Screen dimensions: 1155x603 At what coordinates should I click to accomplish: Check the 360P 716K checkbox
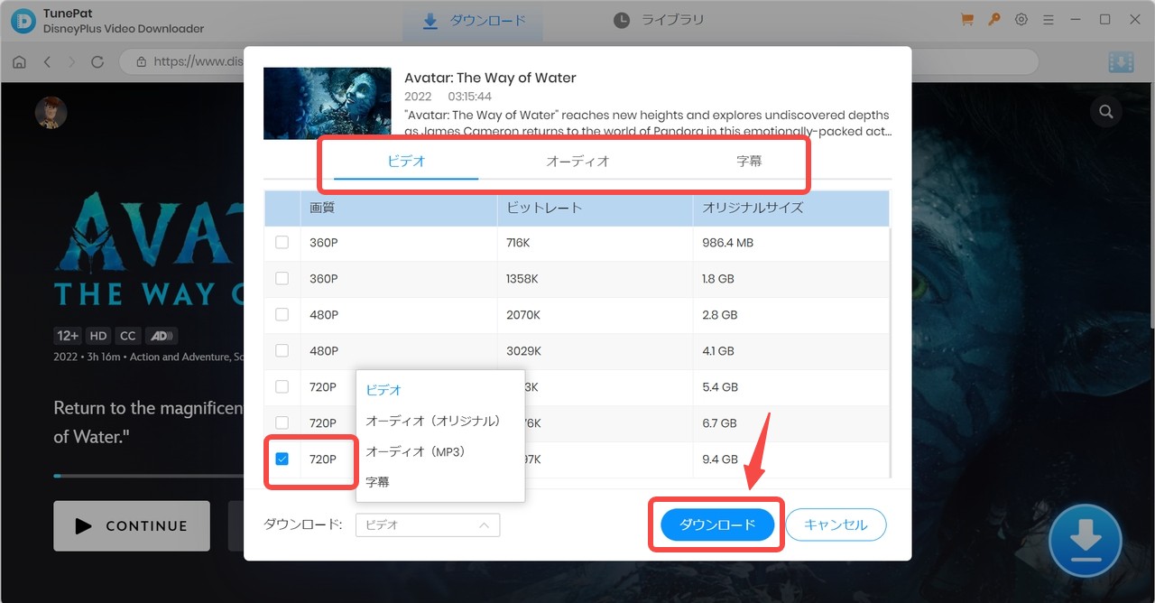(x=282, y=243)
